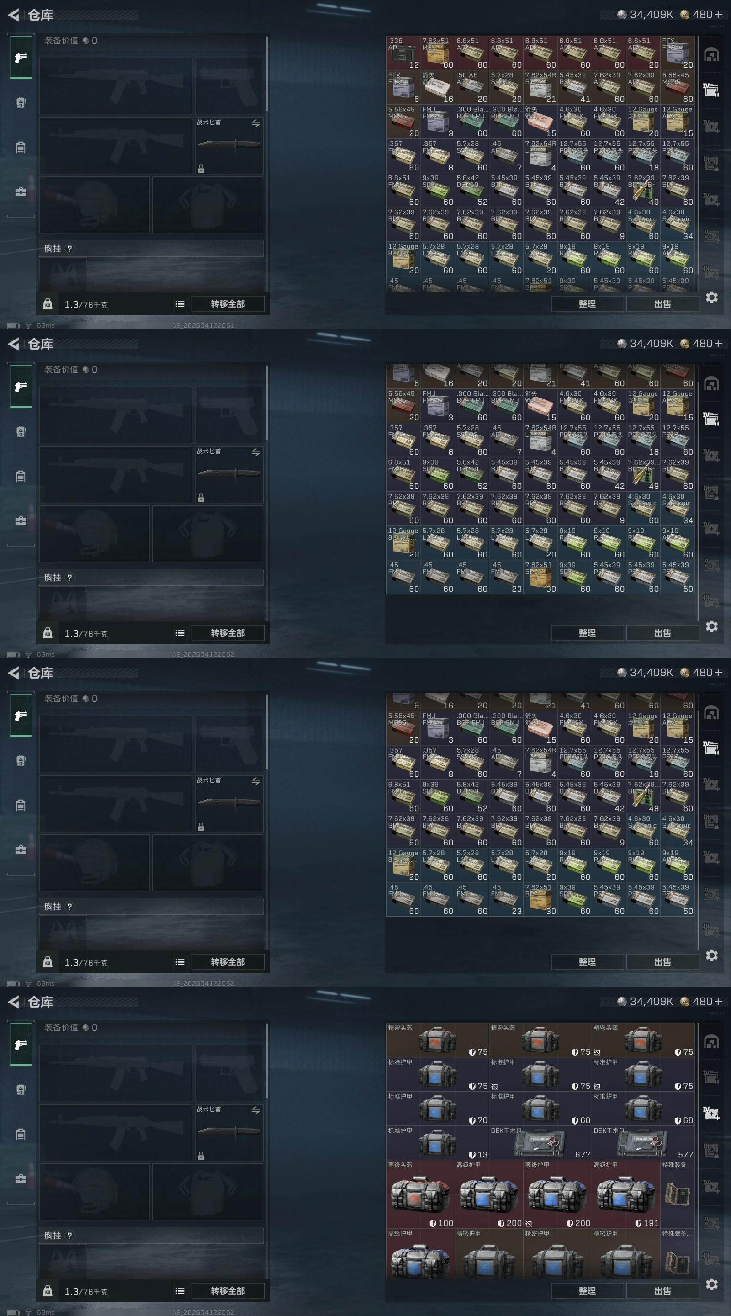Select the 高级头盔 with durability 100
Screen dimensions: 731x1316
point(420,1194)
